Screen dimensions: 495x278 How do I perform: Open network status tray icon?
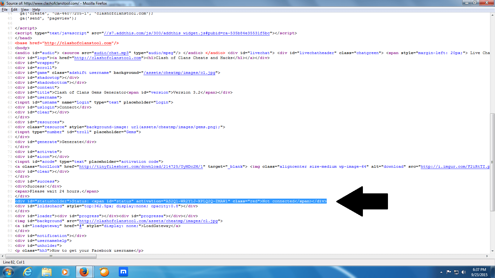click(456, 272)
